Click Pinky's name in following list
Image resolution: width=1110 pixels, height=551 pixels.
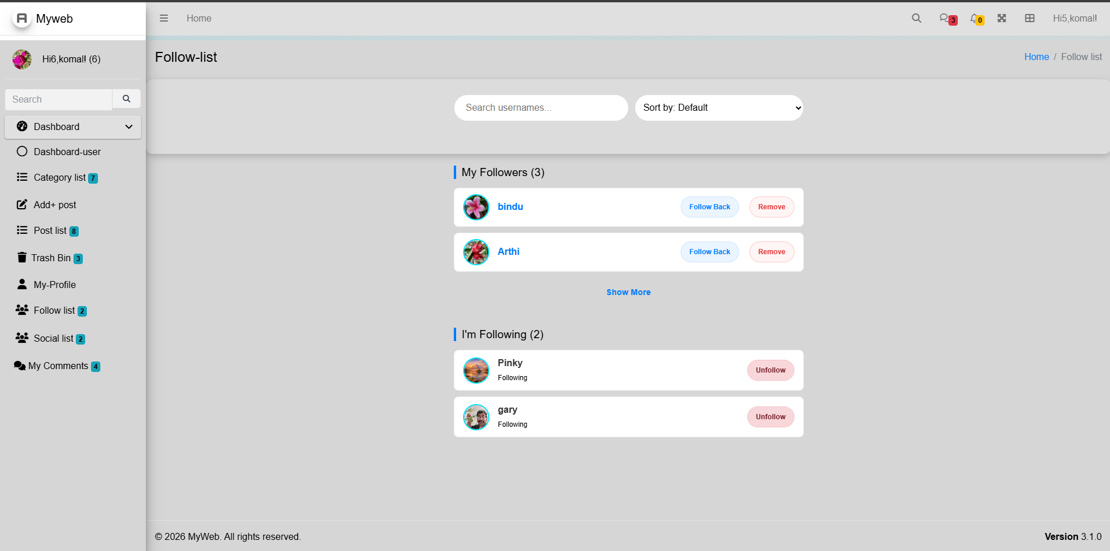[x=510, y=363]
